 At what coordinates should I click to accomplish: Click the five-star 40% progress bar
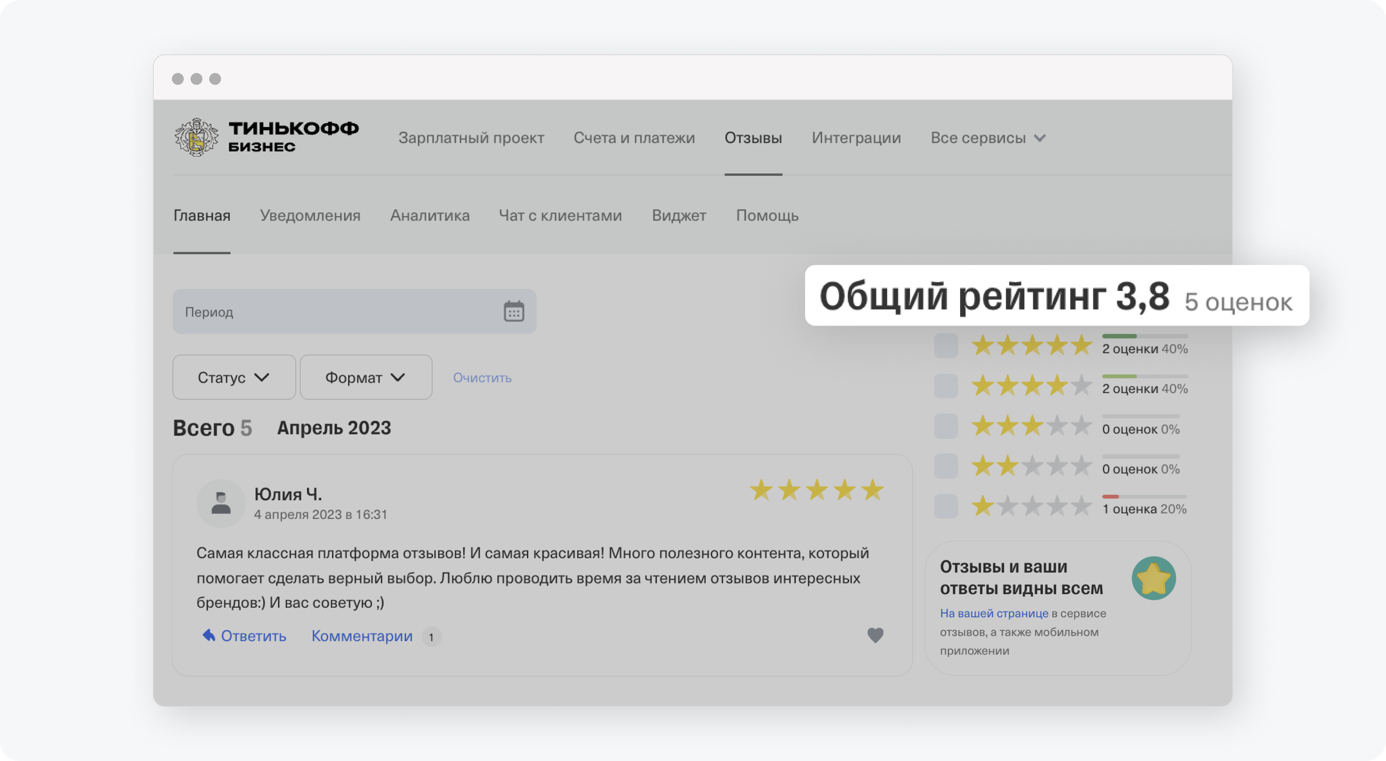[1144, 336]
